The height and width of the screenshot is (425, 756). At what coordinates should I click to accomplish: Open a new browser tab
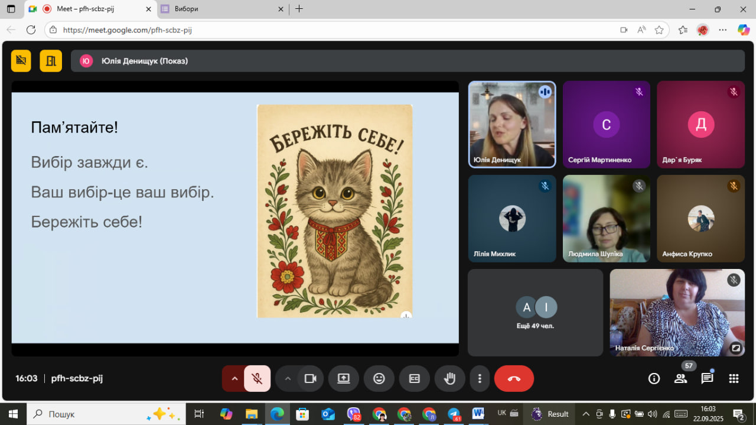pyautogui.click(x=299, y=9)
